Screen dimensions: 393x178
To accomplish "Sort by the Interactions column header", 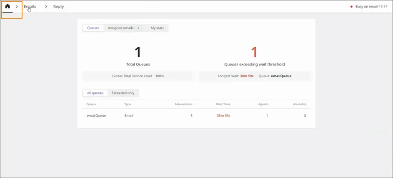I will pos(184,104).
